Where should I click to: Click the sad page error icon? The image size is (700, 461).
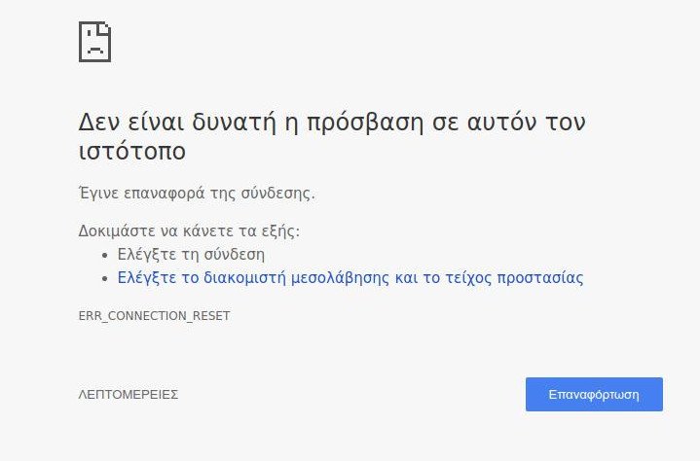pos(94,42)
